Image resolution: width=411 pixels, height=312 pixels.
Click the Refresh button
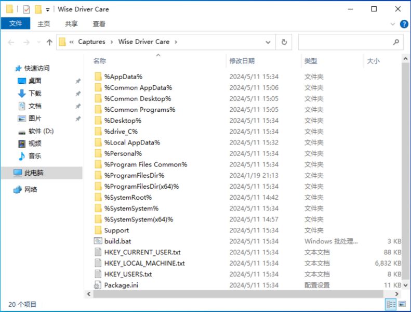(x=284, y=42)
